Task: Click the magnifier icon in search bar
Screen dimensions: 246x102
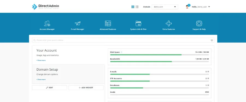Action: coord(34,40)
